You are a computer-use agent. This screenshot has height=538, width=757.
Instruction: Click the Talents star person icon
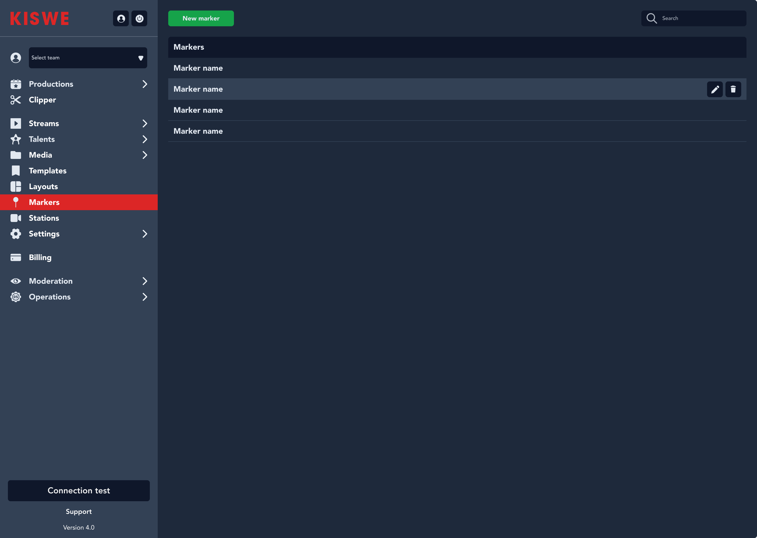[16, 139]
